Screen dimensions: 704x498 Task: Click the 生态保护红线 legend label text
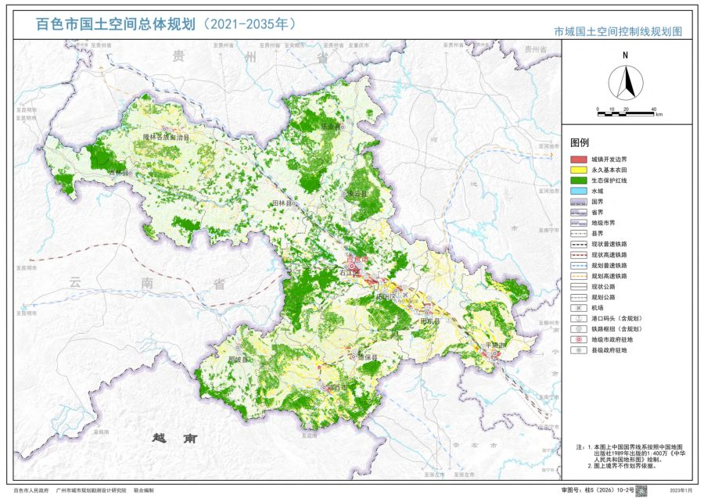(x=609, y=181)
